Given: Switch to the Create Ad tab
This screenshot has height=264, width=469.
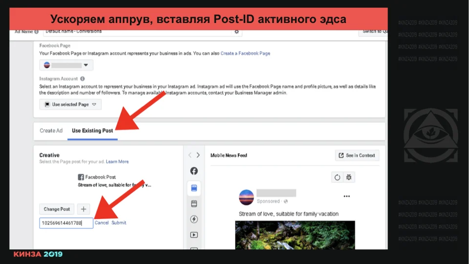Looking at the screenshot, I should (x=51, y=131).
